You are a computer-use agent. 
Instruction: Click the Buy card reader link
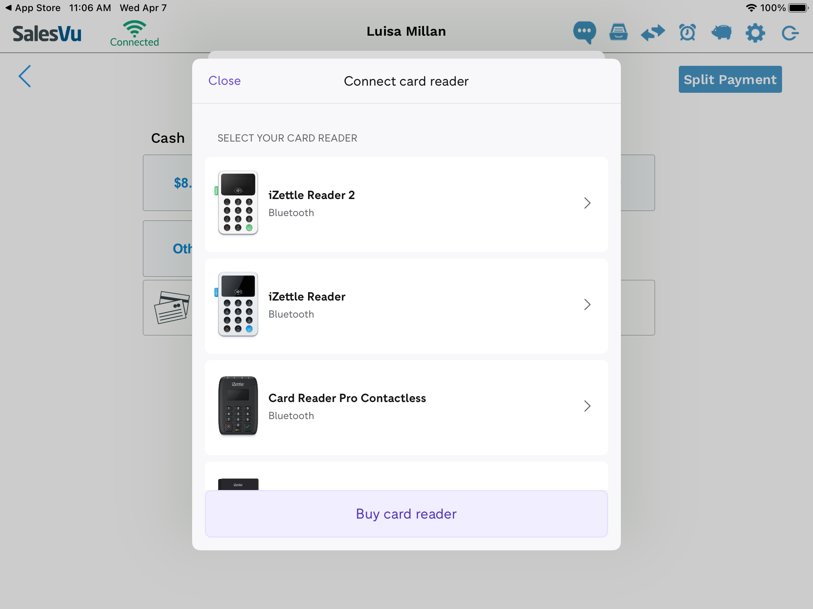pyautogui.click(x=406, y=513)
